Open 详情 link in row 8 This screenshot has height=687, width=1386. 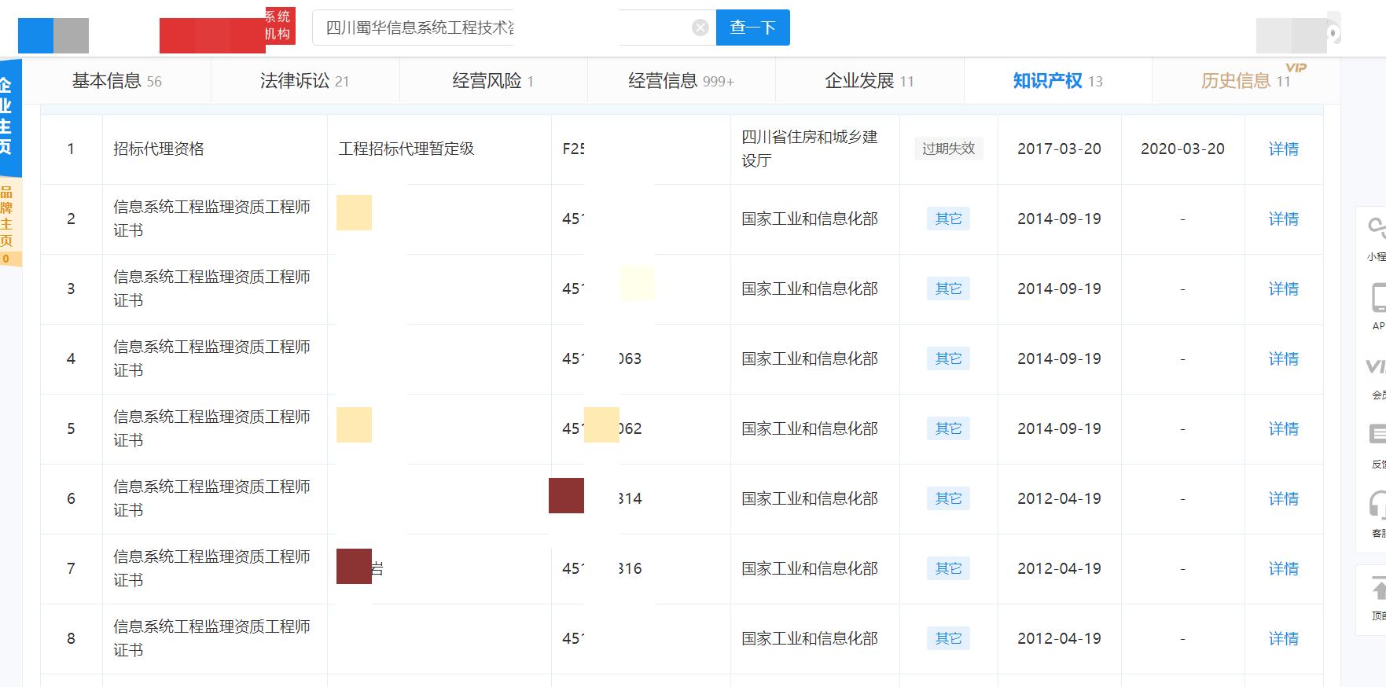[1283, 639]
